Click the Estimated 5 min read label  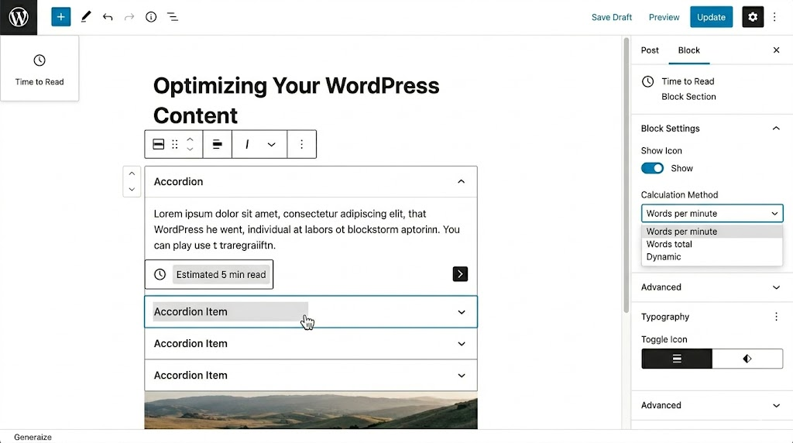coord(221,275)
